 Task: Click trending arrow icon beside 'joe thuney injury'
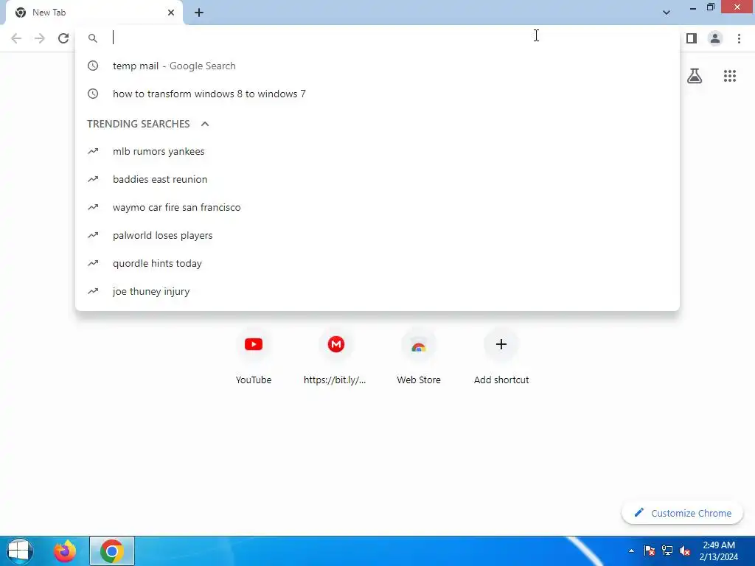point(93,291)
